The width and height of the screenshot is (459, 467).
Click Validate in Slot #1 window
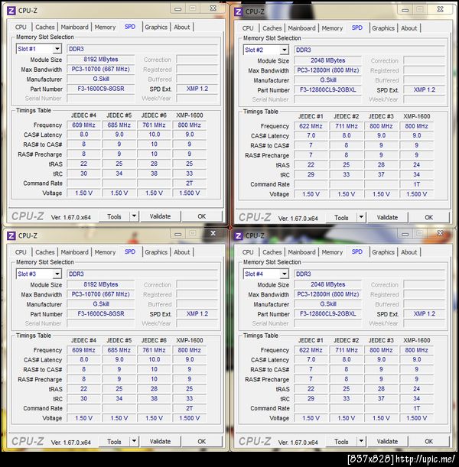pos(161,216)
